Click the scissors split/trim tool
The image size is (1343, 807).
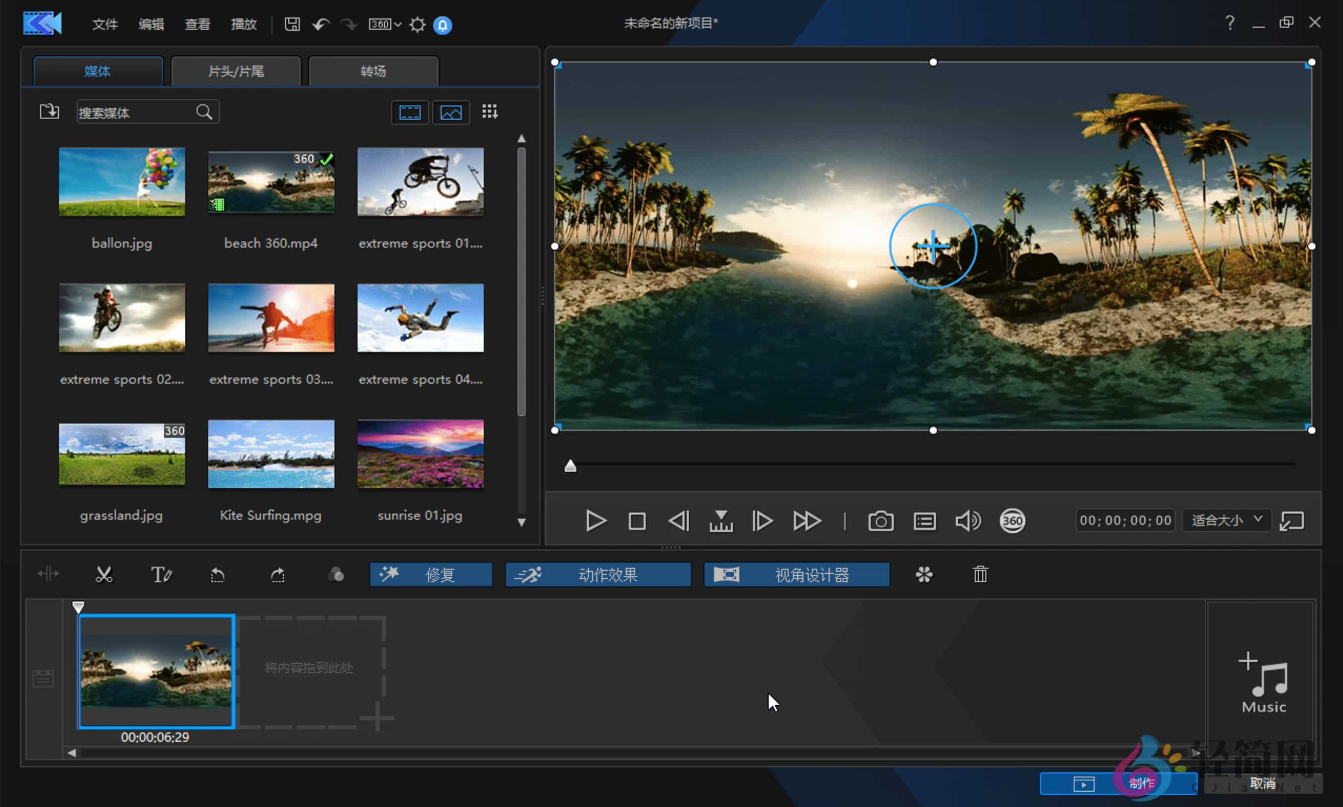[x=104, y=574]
